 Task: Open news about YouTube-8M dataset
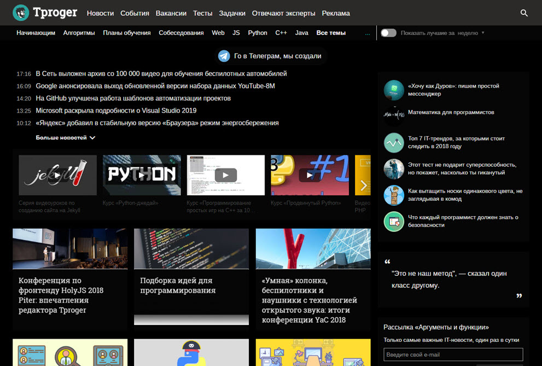[155, 86]
